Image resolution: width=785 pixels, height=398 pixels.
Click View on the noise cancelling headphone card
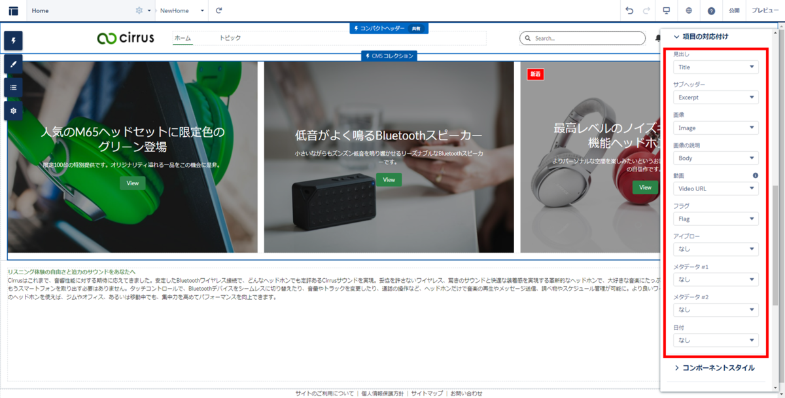pyautogui.click(x=645, y=187)
